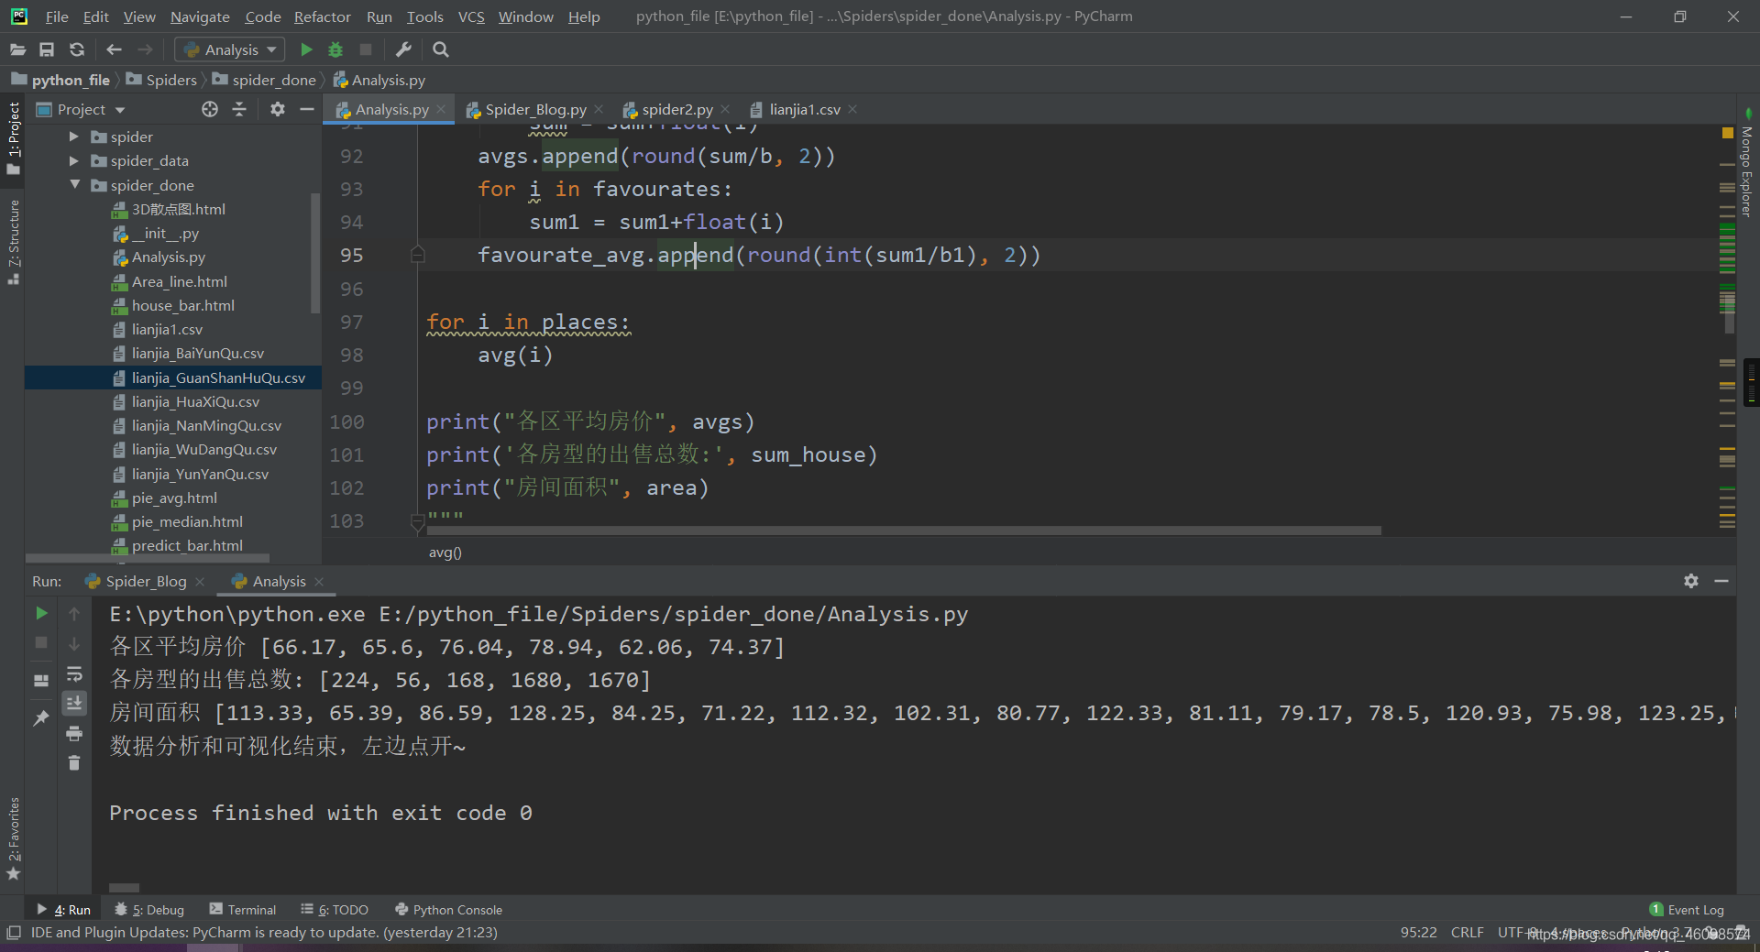The width and height of the screenshot is (1760, 952).
Task: Select pie_avg.html in project tree
Action: coord(174,498)
